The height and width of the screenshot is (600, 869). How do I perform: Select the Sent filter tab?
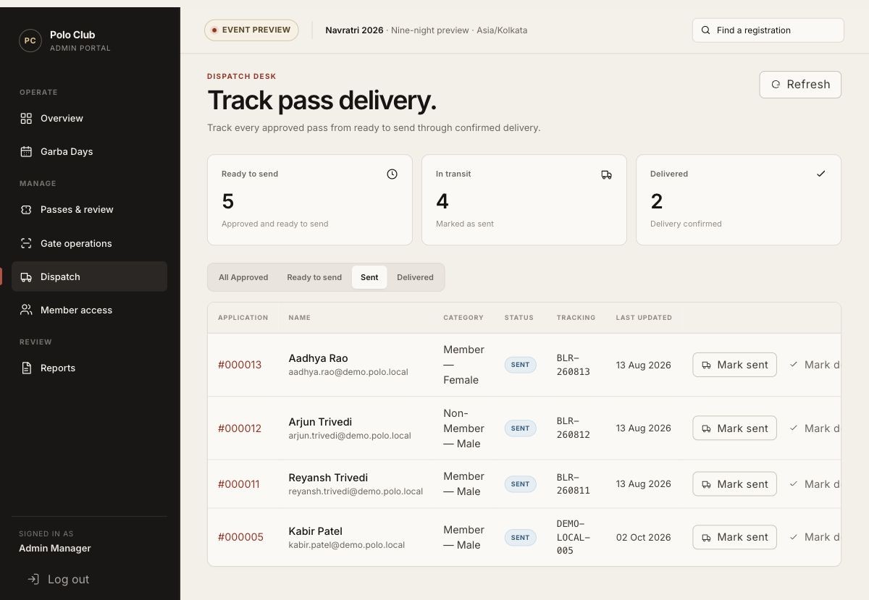[369, 277]
